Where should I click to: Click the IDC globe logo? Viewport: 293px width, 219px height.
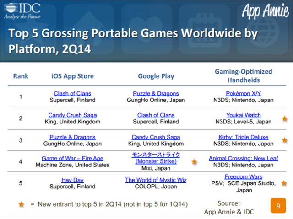(11, 8)
